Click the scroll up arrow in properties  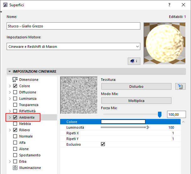183,122
